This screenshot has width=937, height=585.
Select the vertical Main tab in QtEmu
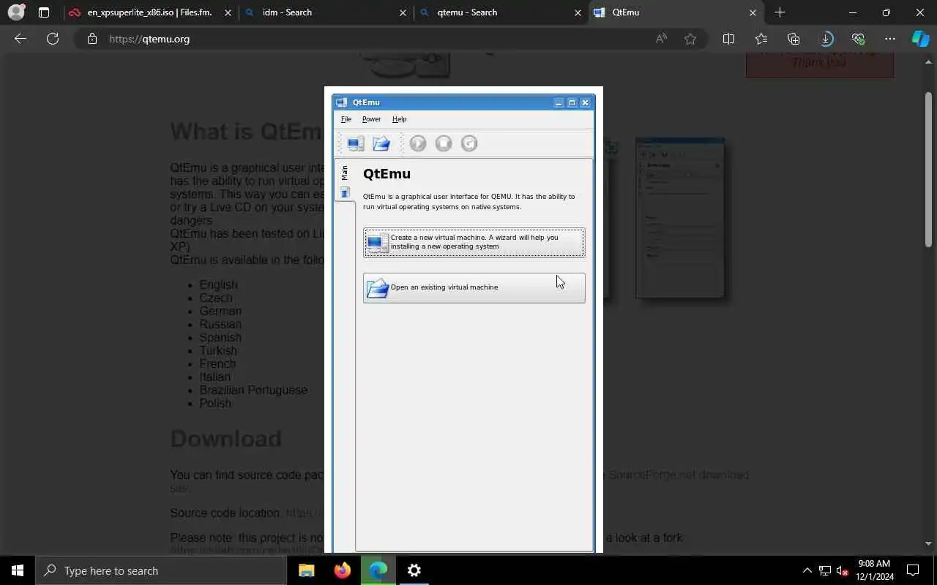[345, 181]
